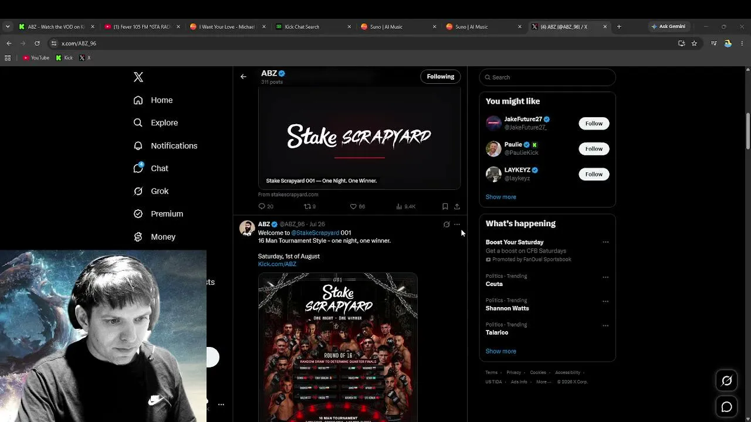
Task: Open more options for the Ceuta trend
Action: coord(605,277)
